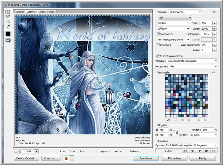Toggle In sRGB konvertieren checkbox
Image resolution: width=223 pixels, height=165 pixels.
click(158, 56)
